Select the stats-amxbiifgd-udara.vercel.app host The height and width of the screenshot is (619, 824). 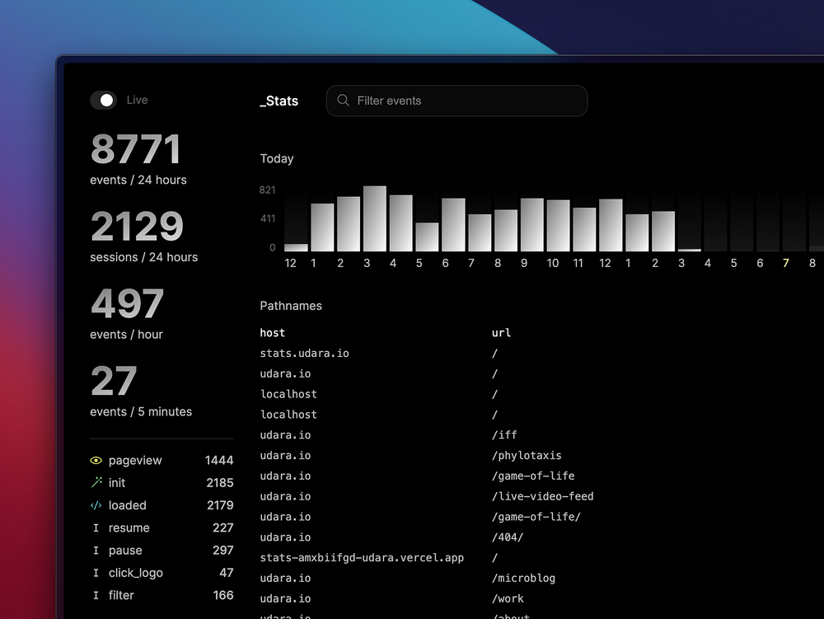pos(362,558)
